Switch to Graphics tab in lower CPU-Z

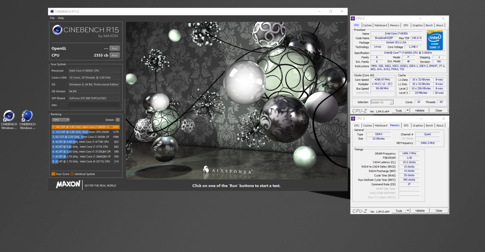[418, 126]
